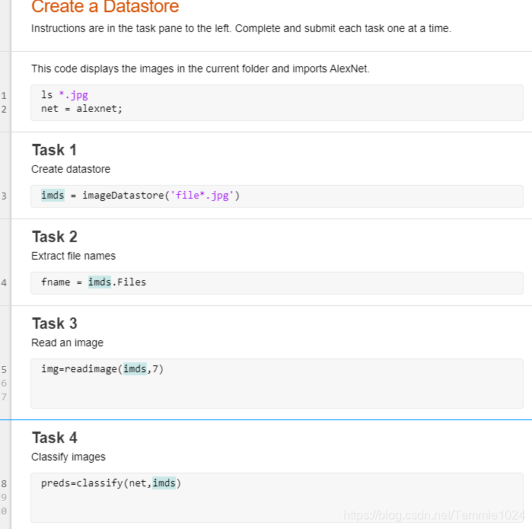This screenshot has height=529, width=532.
Task: Click the 'Extract file names' description
Action: click(x=73, y=256)
